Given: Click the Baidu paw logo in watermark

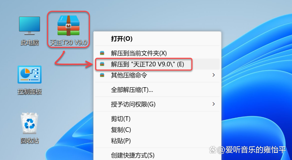Looking at the screenshot, I should tap(213, 149).
